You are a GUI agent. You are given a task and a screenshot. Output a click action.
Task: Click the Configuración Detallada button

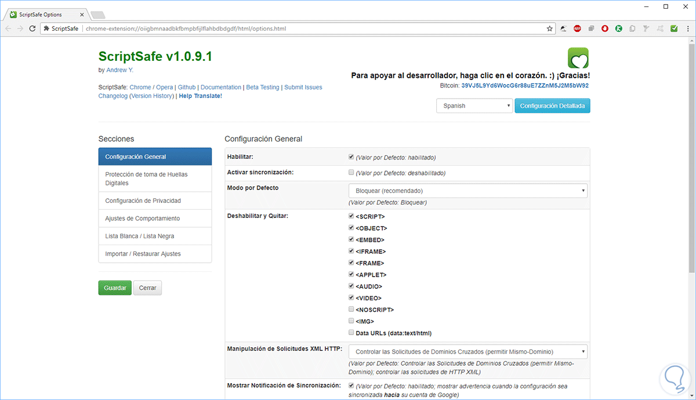pos(552,106)
